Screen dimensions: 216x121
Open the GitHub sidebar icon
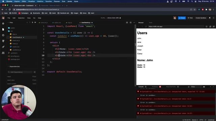click(3, 41)
